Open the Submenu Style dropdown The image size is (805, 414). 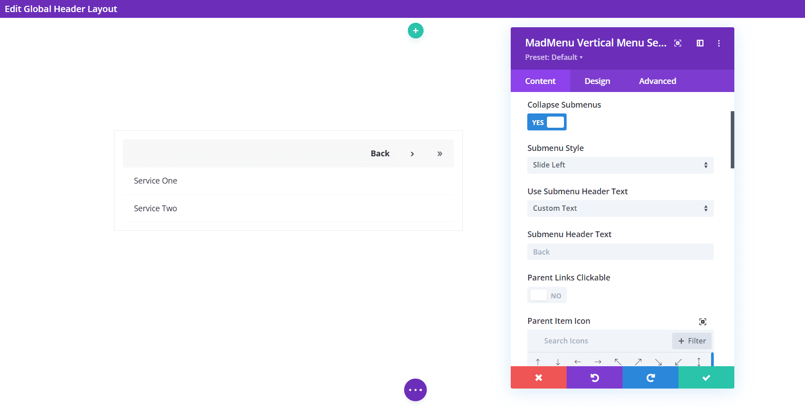click(x=620, y=165)
